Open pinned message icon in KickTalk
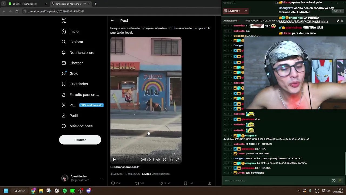The height and width of the screenshot is (195, 346). [338, 21]
